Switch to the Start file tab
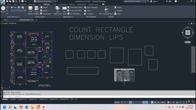The height and width of the screenshot is (110, 196). pyautogui.click(x=6, y=20)
